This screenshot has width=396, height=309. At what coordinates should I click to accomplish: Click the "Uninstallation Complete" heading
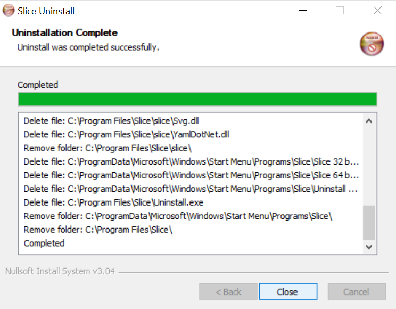pyautogui.click(x=64, y=33)
